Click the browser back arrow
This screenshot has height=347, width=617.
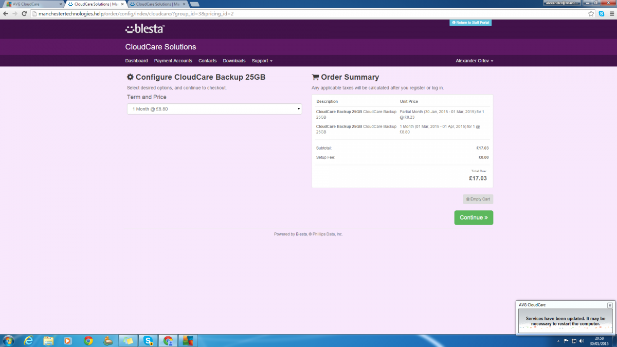pos(5,13)
